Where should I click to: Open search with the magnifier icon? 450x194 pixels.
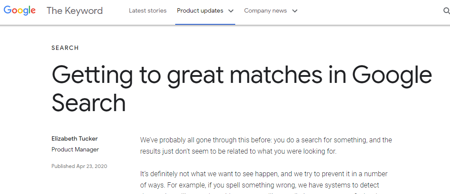(447, 11)
